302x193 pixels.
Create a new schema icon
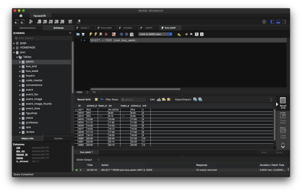click(39, 22)
